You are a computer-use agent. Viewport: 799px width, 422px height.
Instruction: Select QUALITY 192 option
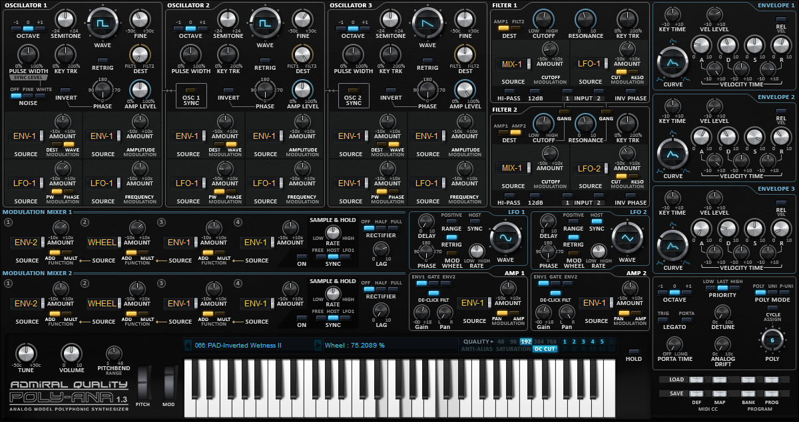point(525,342)
